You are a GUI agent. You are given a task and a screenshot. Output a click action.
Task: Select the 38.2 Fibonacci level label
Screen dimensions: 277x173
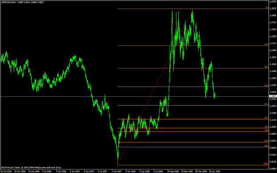266,67
